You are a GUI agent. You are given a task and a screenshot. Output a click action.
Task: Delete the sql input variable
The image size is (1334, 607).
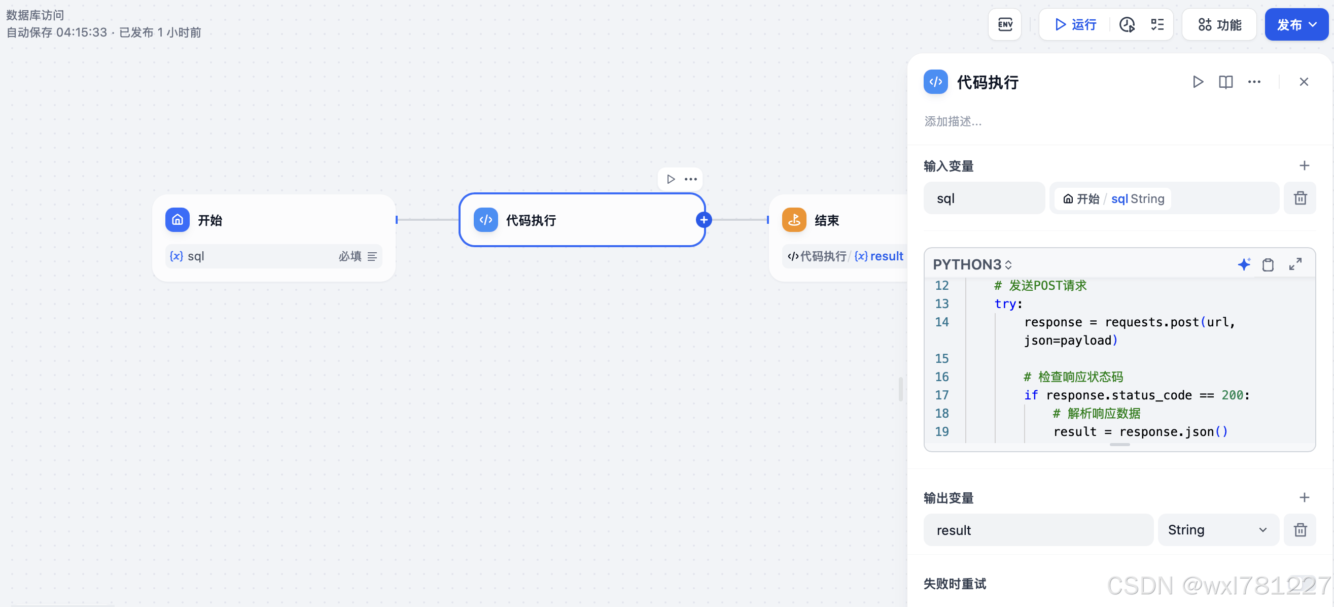click(x=1300, y=198)
